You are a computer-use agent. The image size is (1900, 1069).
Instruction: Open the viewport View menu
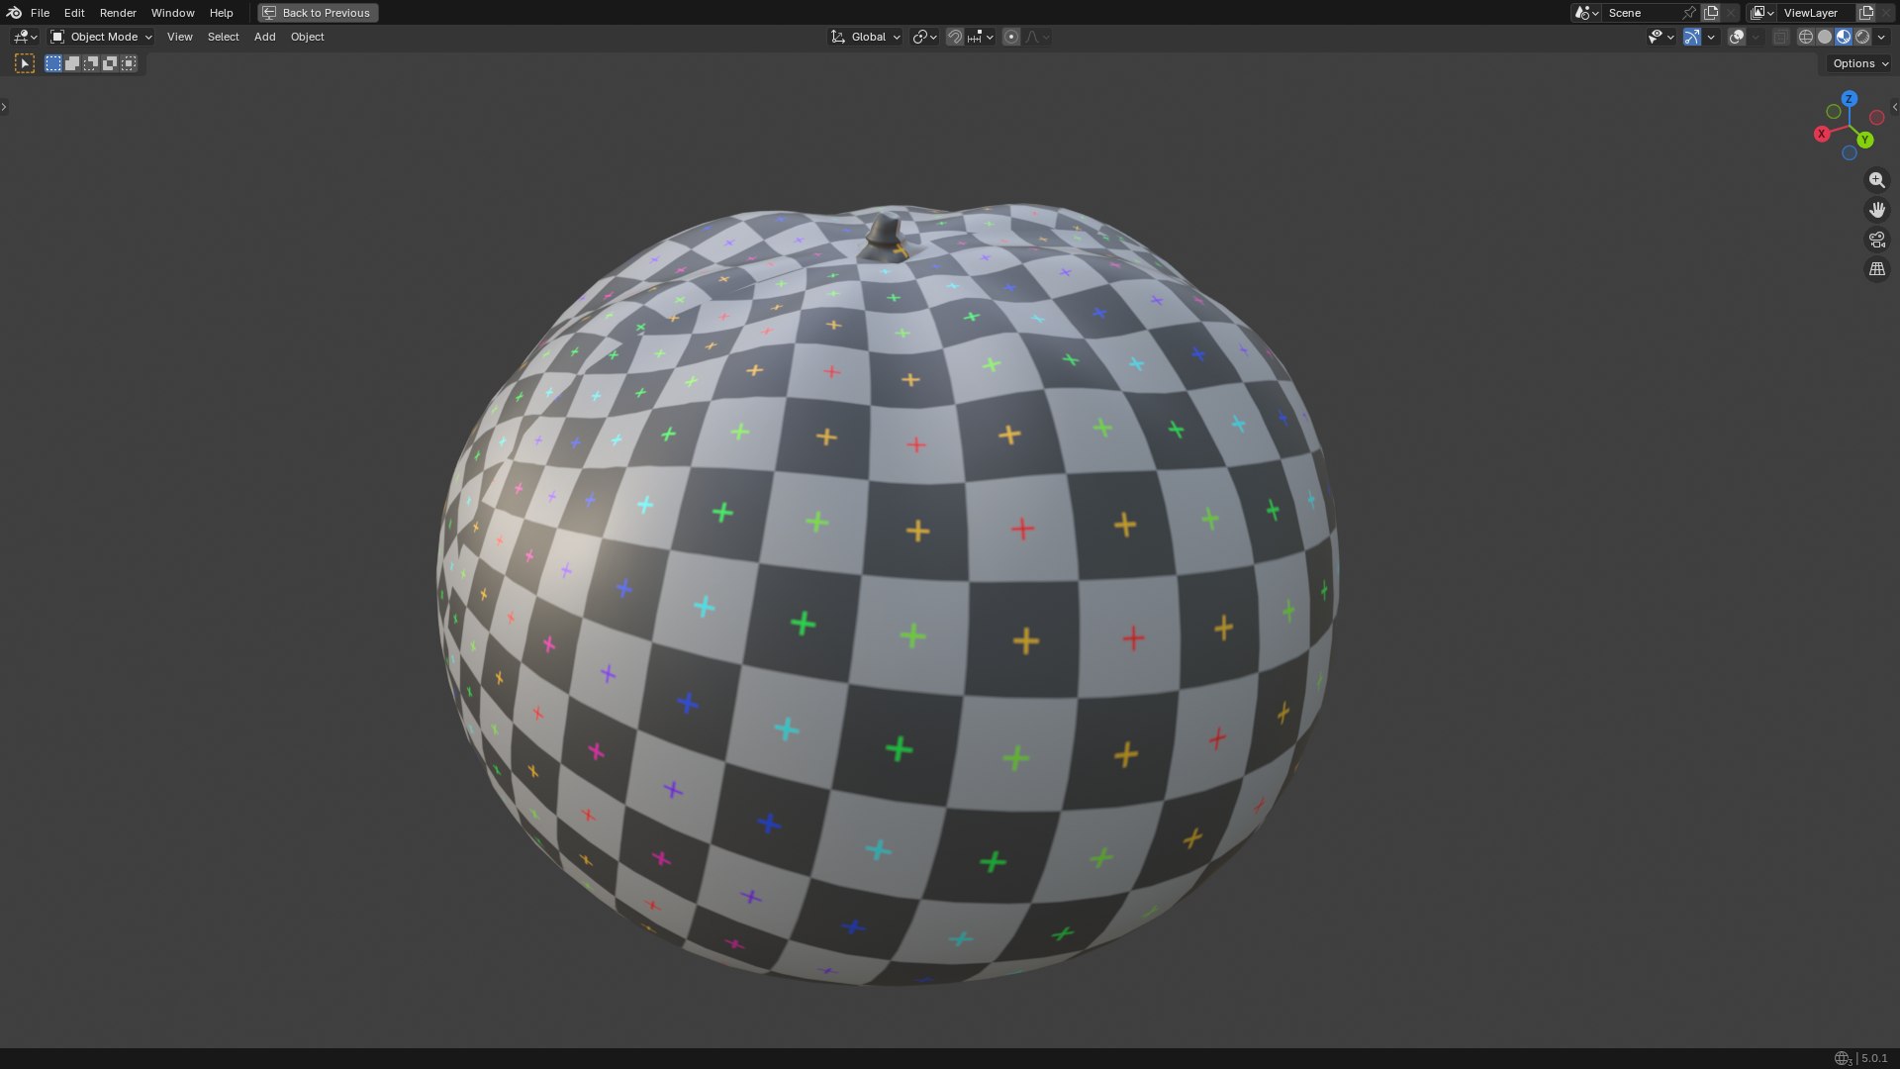click(179, 37)
